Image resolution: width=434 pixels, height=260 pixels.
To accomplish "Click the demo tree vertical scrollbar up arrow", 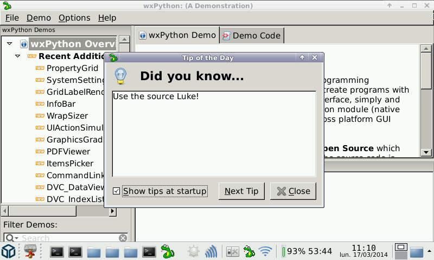I will (x=125, y=40).
